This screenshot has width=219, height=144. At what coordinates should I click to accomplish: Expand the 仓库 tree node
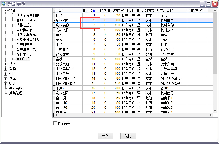coord(6,78)
